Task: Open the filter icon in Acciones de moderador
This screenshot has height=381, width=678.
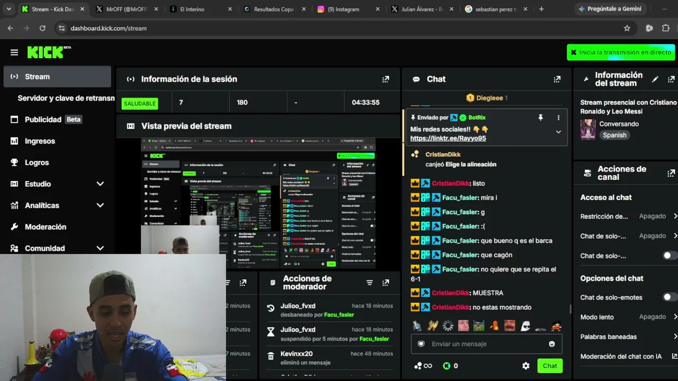Action: coord(370,283)
